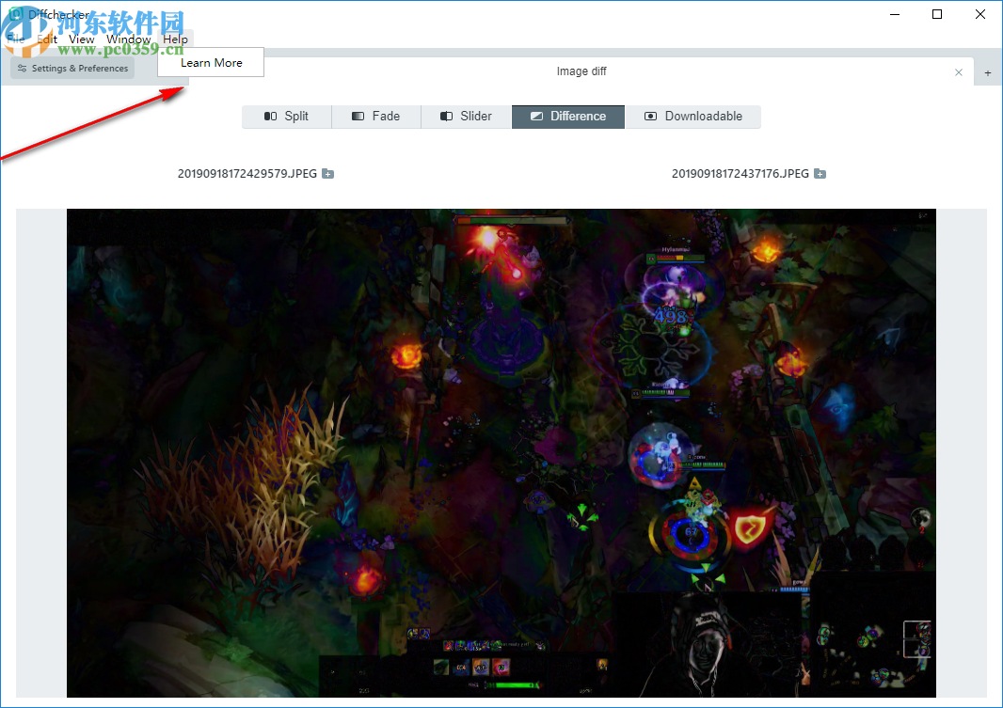The image size is (1003, 708).
Task: Switch to Downloadable view mode
Action: tap(693, 117)
